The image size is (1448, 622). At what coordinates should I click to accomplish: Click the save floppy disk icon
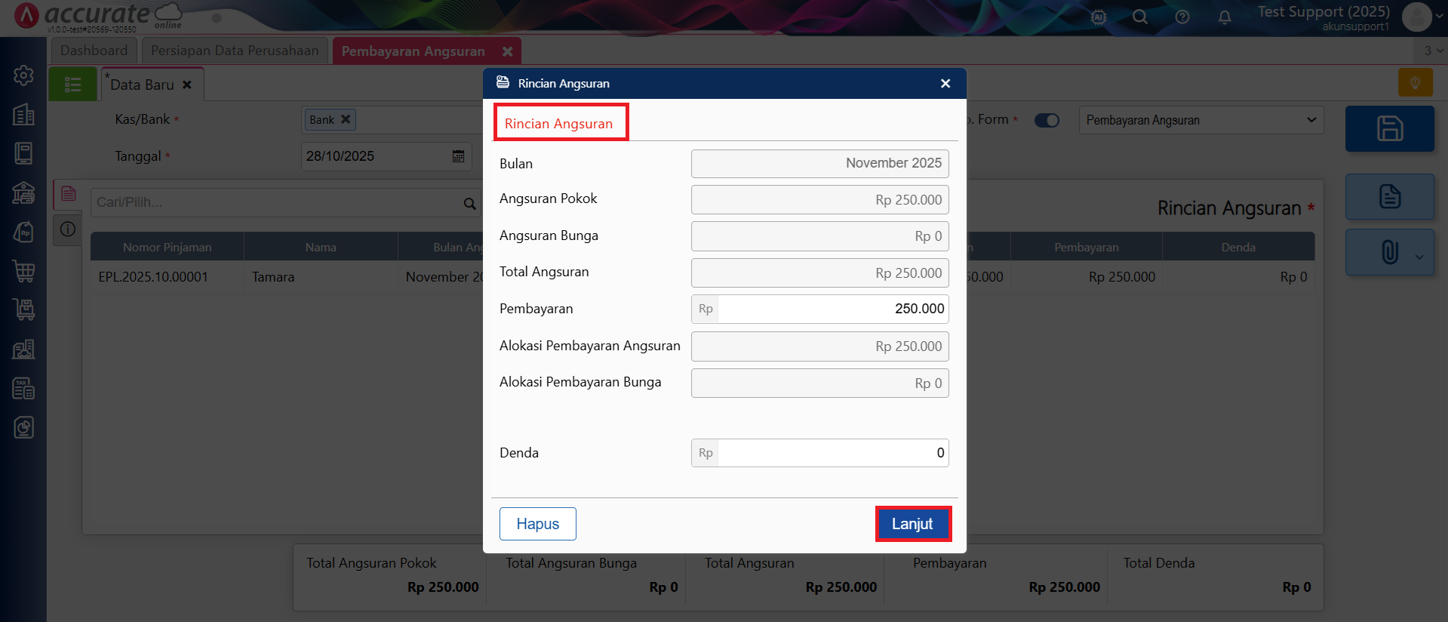coord(1389,128)
